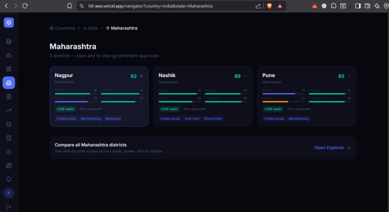Screen dimensions: 389x212
Task: Click Nagpur's LOW water badge
Action: pyautogui.click(x=66, y=109)
